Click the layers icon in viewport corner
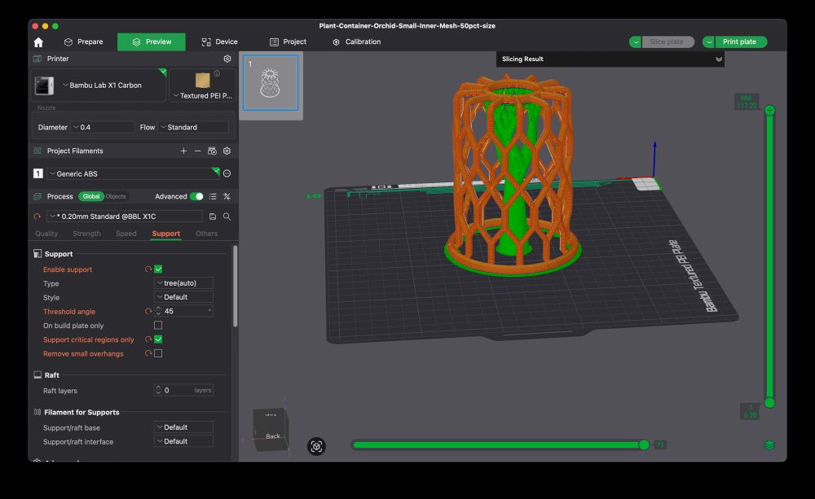Screen dimensions: 815x499 point(769,445)
